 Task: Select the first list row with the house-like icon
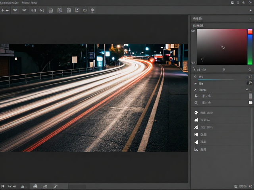222,112
